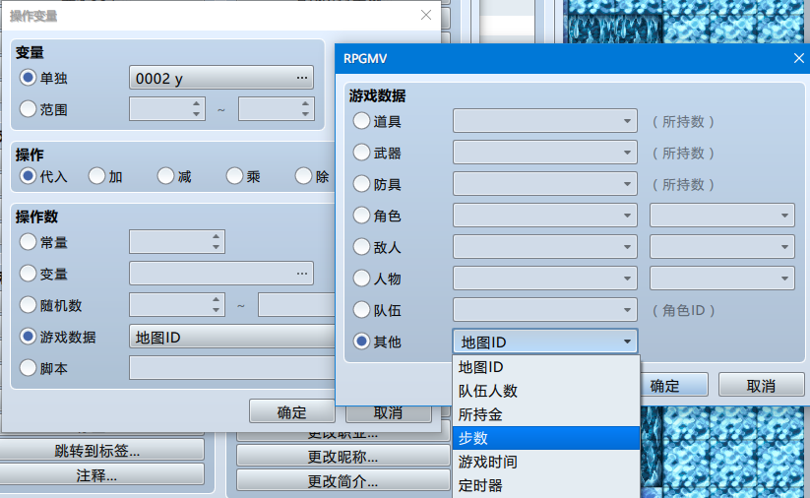Screen dimensions: 810x498
Task: Choose 步数 from the dropdown list
Action: coord(546,438)
